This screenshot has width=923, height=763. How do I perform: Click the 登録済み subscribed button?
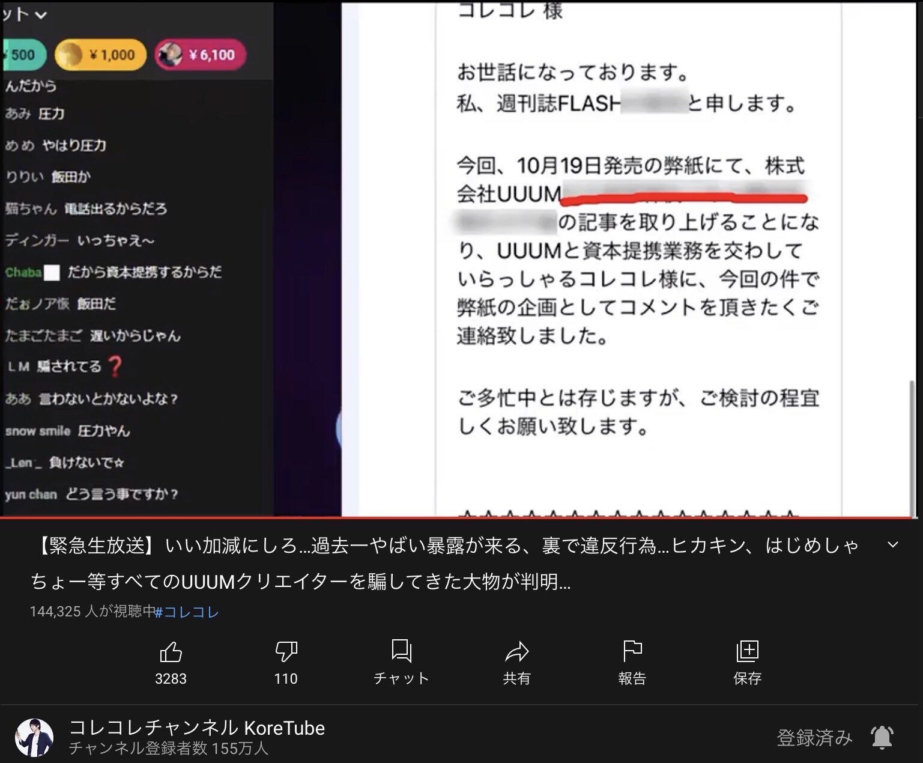pos(814,737)
